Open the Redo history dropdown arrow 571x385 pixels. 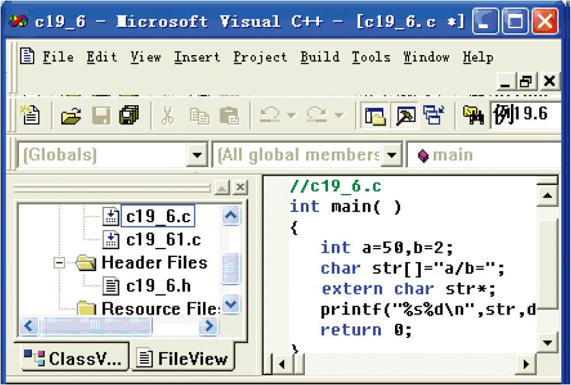tap(339, 116)
